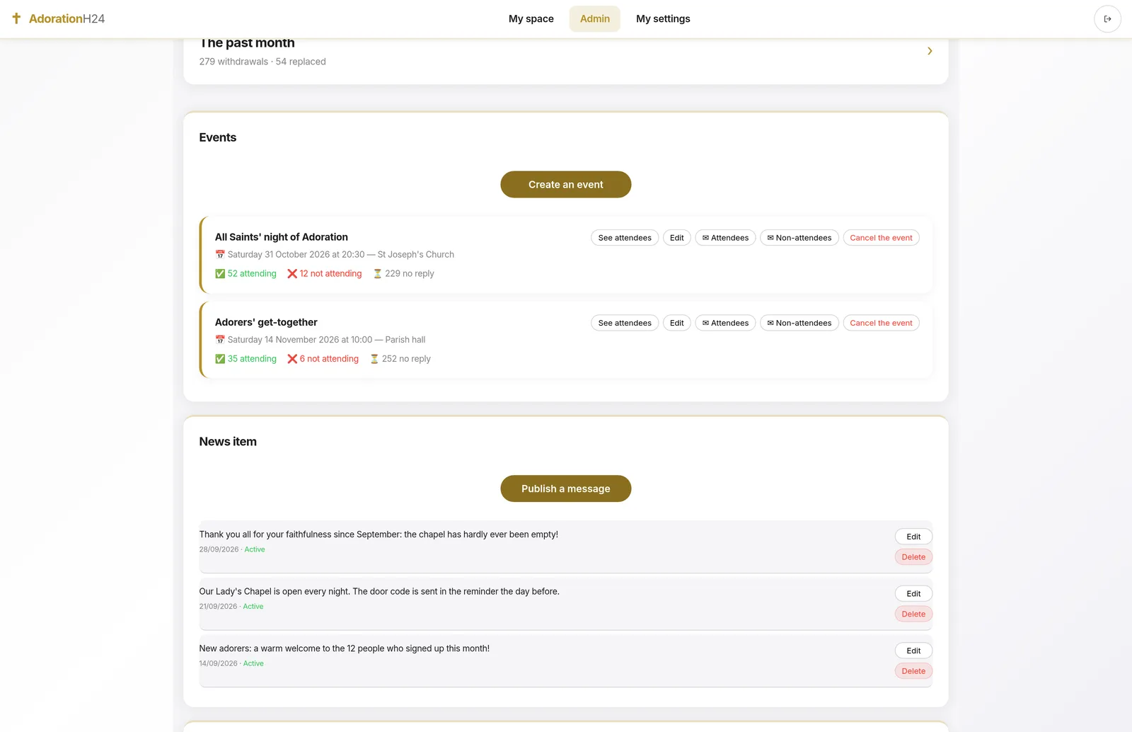Click the Events section heading

click(x=218, y=137)
